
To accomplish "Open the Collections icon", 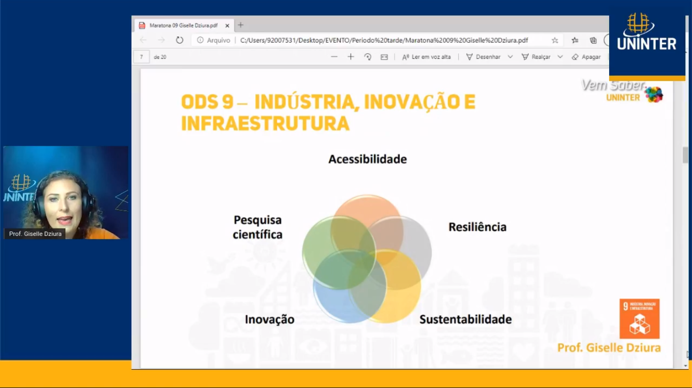I will (x=593, y=40).
